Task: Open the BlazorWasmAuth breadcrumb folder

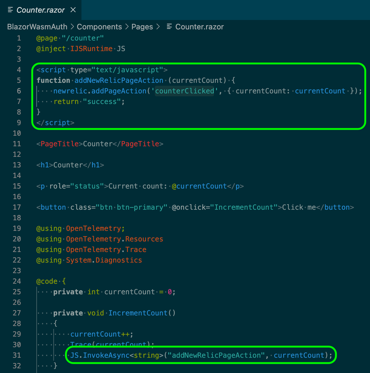Action: pos(37,27)
